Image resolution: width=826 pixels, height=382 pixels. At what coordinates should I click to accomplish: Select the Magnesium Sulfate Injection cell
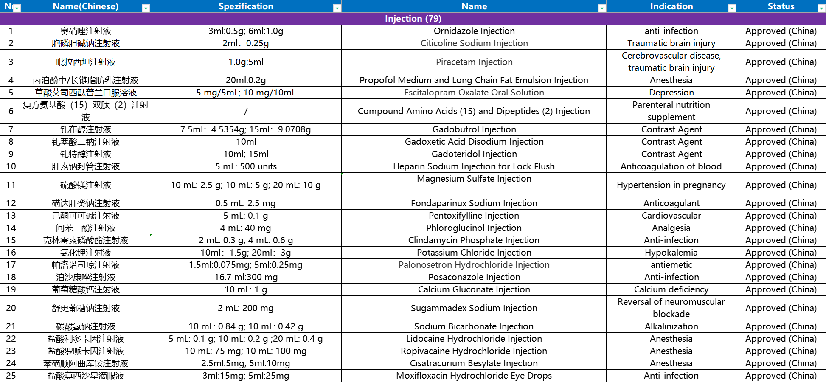[474, 179]
